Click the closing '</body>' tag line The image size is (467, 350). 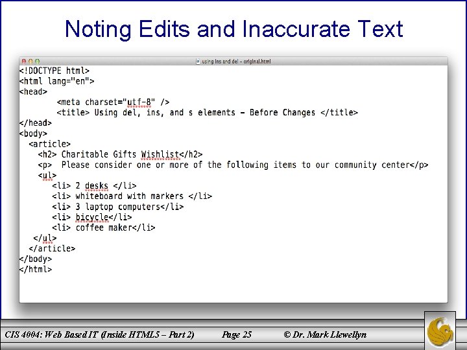[36, 259]
